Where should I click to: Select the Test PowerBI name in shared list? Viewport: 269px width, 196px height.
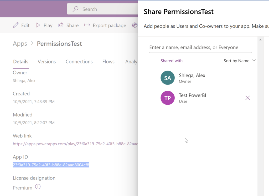click(x=193, y=95)
